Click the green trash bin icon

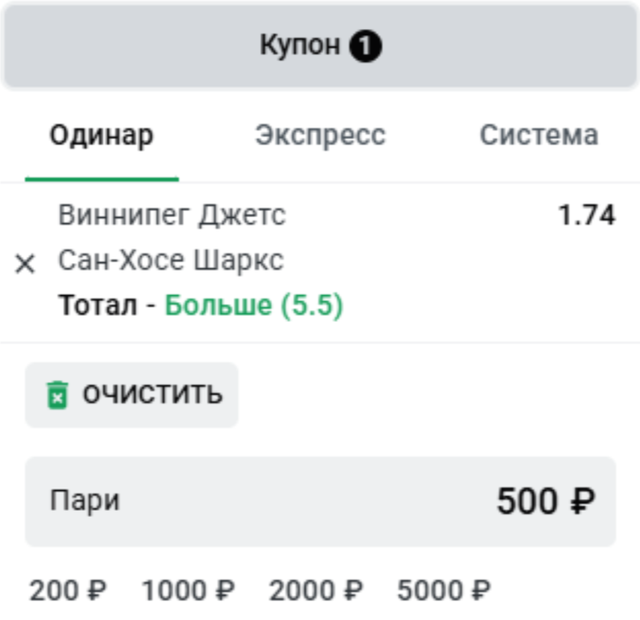[x=57, y=394]
